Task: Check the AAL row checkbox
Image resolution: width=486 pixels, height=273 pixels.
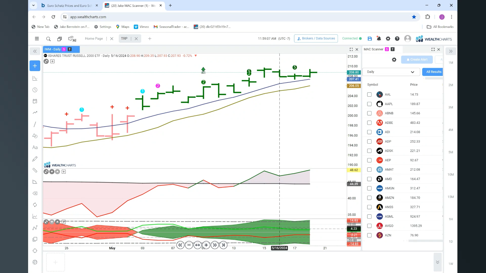Action: [369, 95]
